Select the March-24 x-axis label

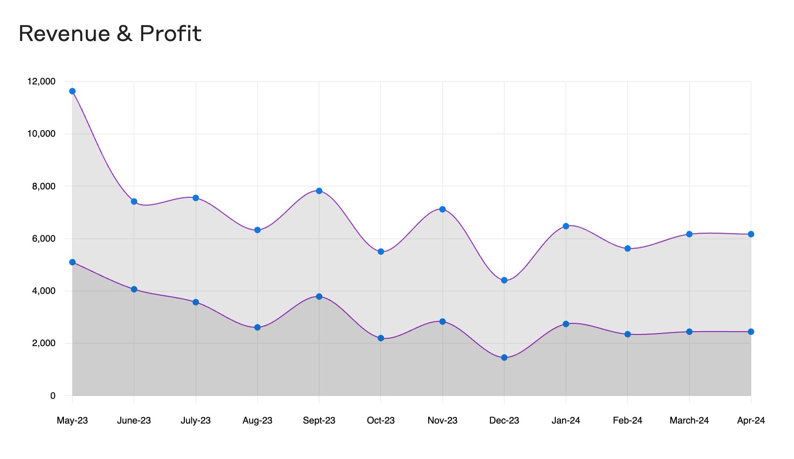click(x=689, y=420)
